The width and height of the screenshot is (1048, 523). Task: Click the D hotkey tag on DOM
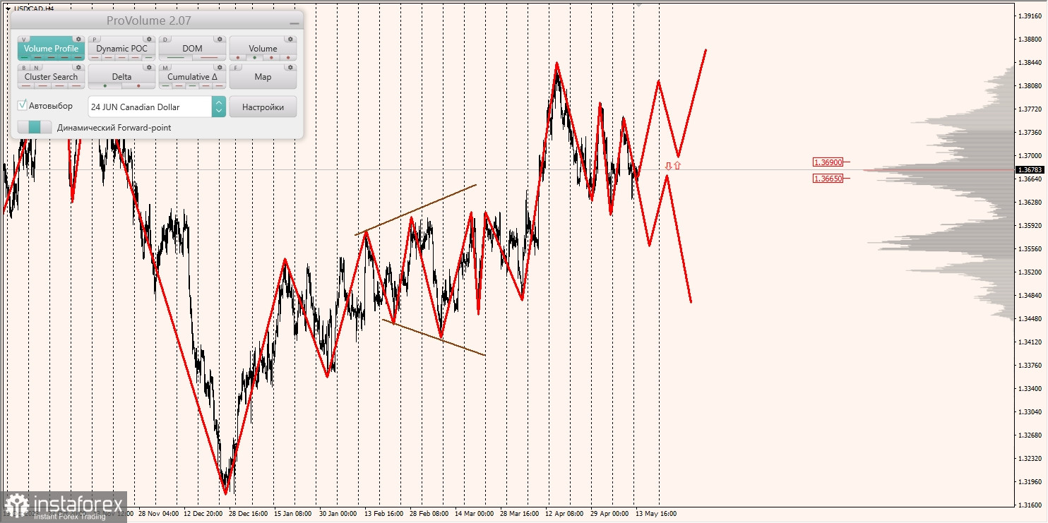point(165,40)
